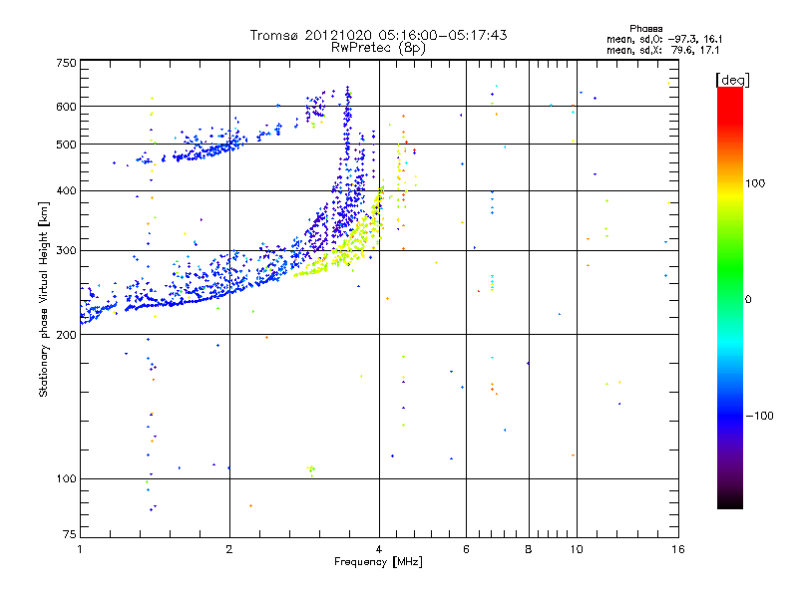This screenshot has height=598, width=798.
Task: Select the 'mean, sd,O: -97.3, 16.1' line
Action: click(664, 39)
